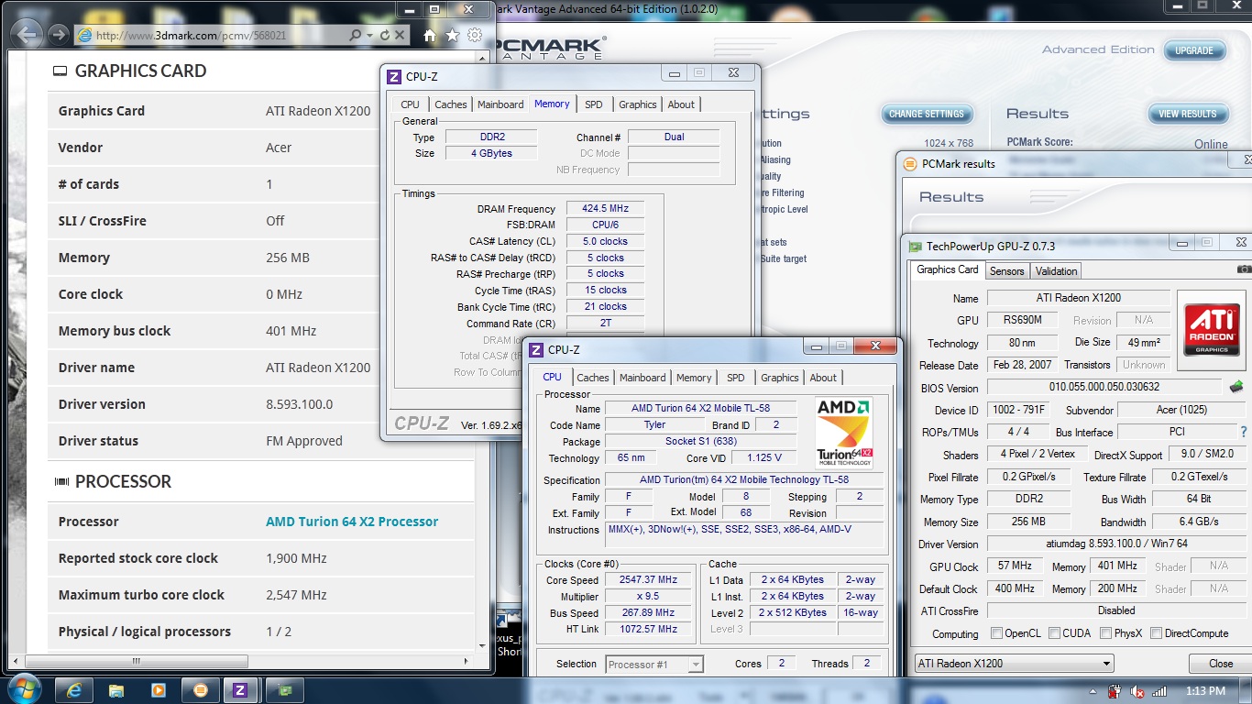Open SPD tab in rear CPU-Z window
Image resolution: width=1252 pixels, height=704 pixels.
coord(594,104)
